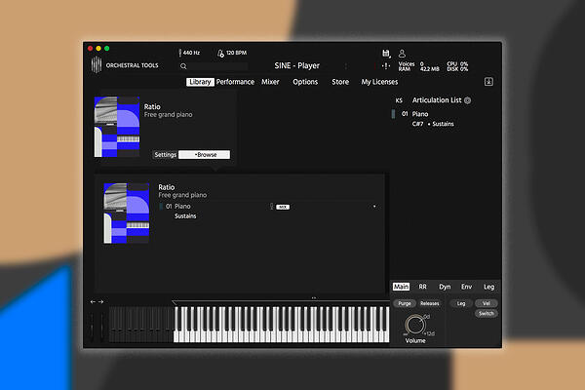Viewport: 585px width, 390px height.
Task: Click the search magnifier icon
Action: tap(183, 66)
